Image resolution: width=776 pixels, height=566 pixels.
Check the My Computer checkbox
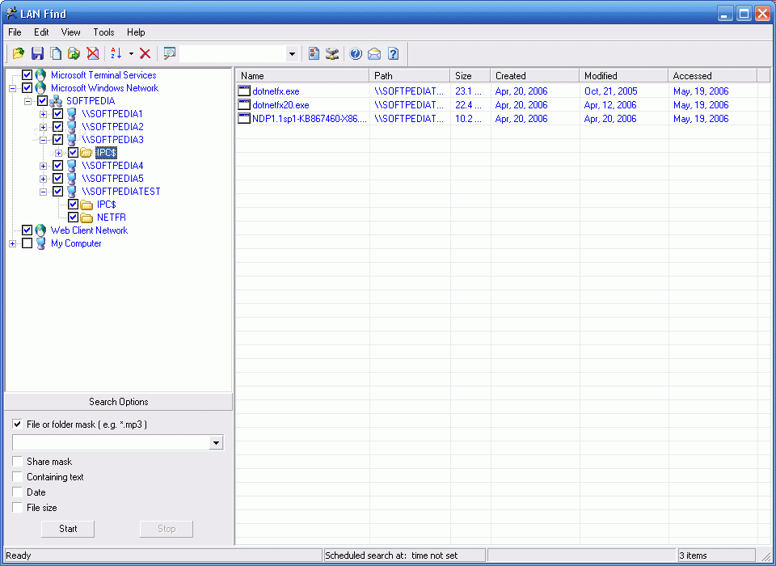(27, 243)
